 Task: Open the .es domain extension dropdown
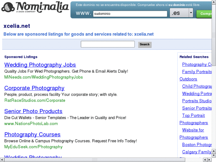coord(182,13)
